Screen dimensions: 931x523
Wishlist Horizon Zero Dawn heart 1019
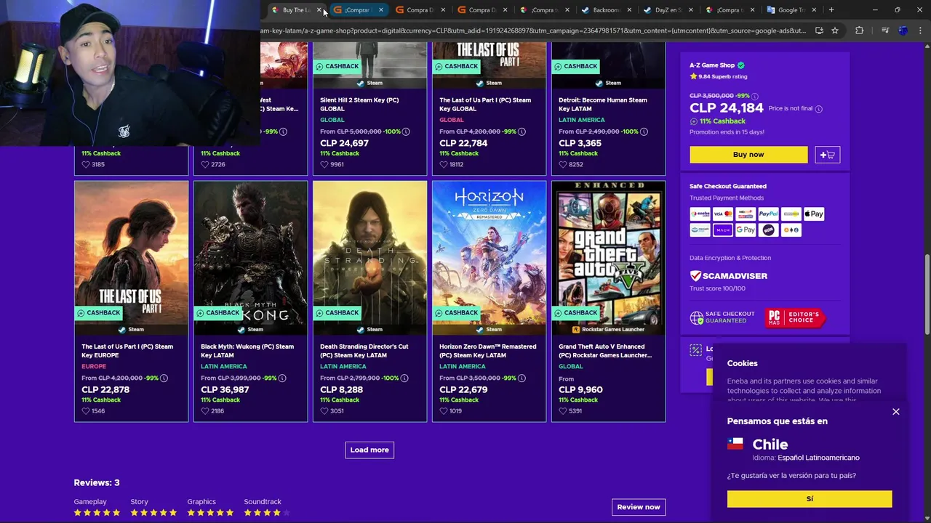(x=444, y=411)
